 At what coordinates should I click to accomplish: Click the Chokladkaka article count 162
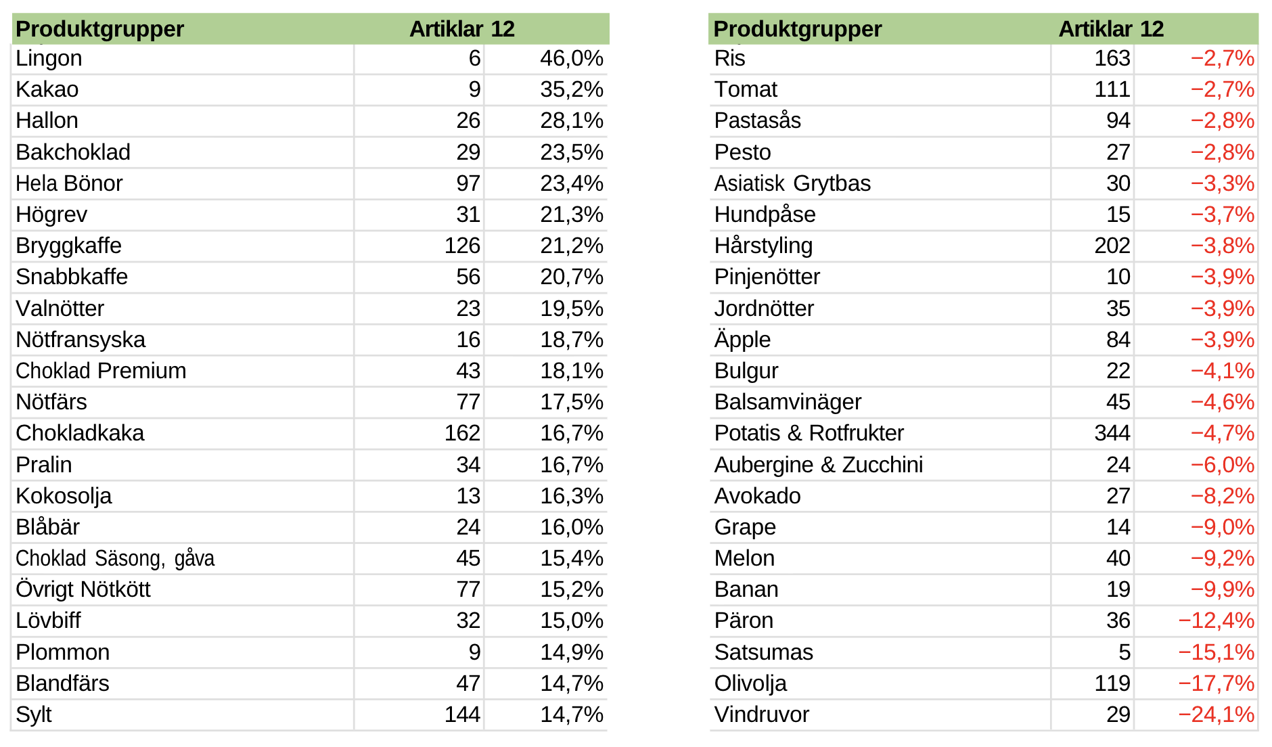[462, 434]
